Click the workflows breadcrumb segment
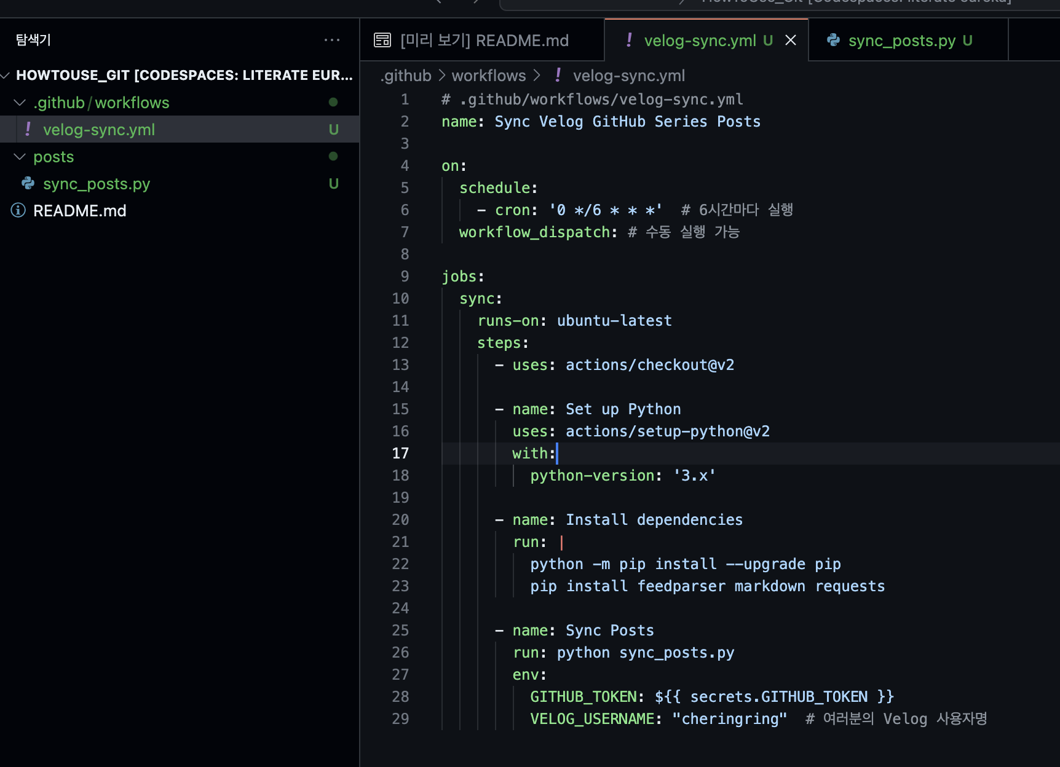The width and height of the screenshot is (1060, 767). tap(489, 75)
